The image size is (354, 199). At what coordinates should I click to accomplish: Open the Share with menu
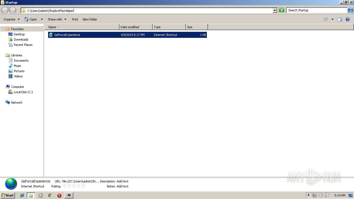[x=57, y=19]
